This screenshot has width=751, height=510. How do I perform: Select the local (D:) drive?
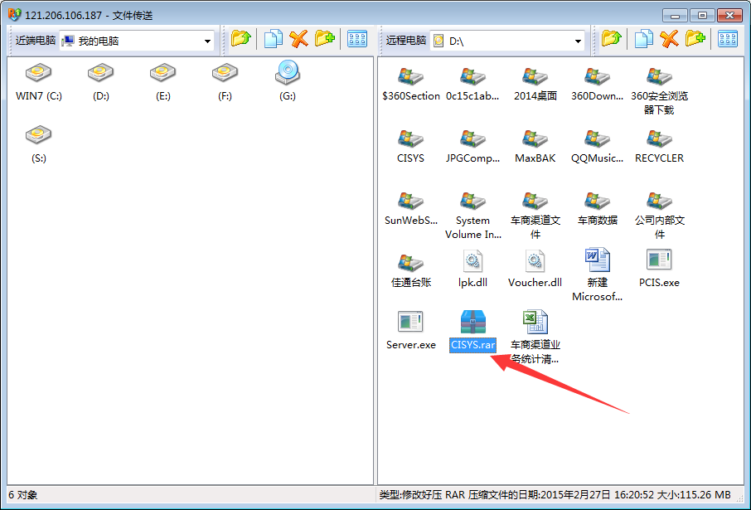[x=100, y=82]
